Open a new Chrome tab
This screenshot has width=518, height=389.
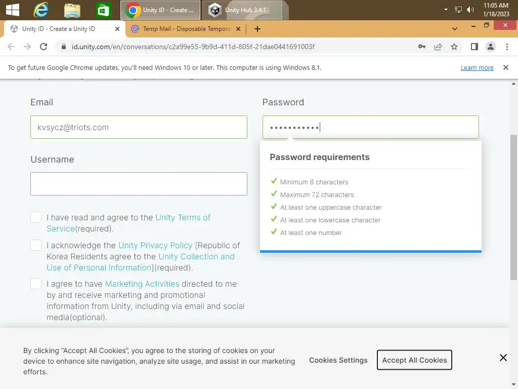click(257, 29)
